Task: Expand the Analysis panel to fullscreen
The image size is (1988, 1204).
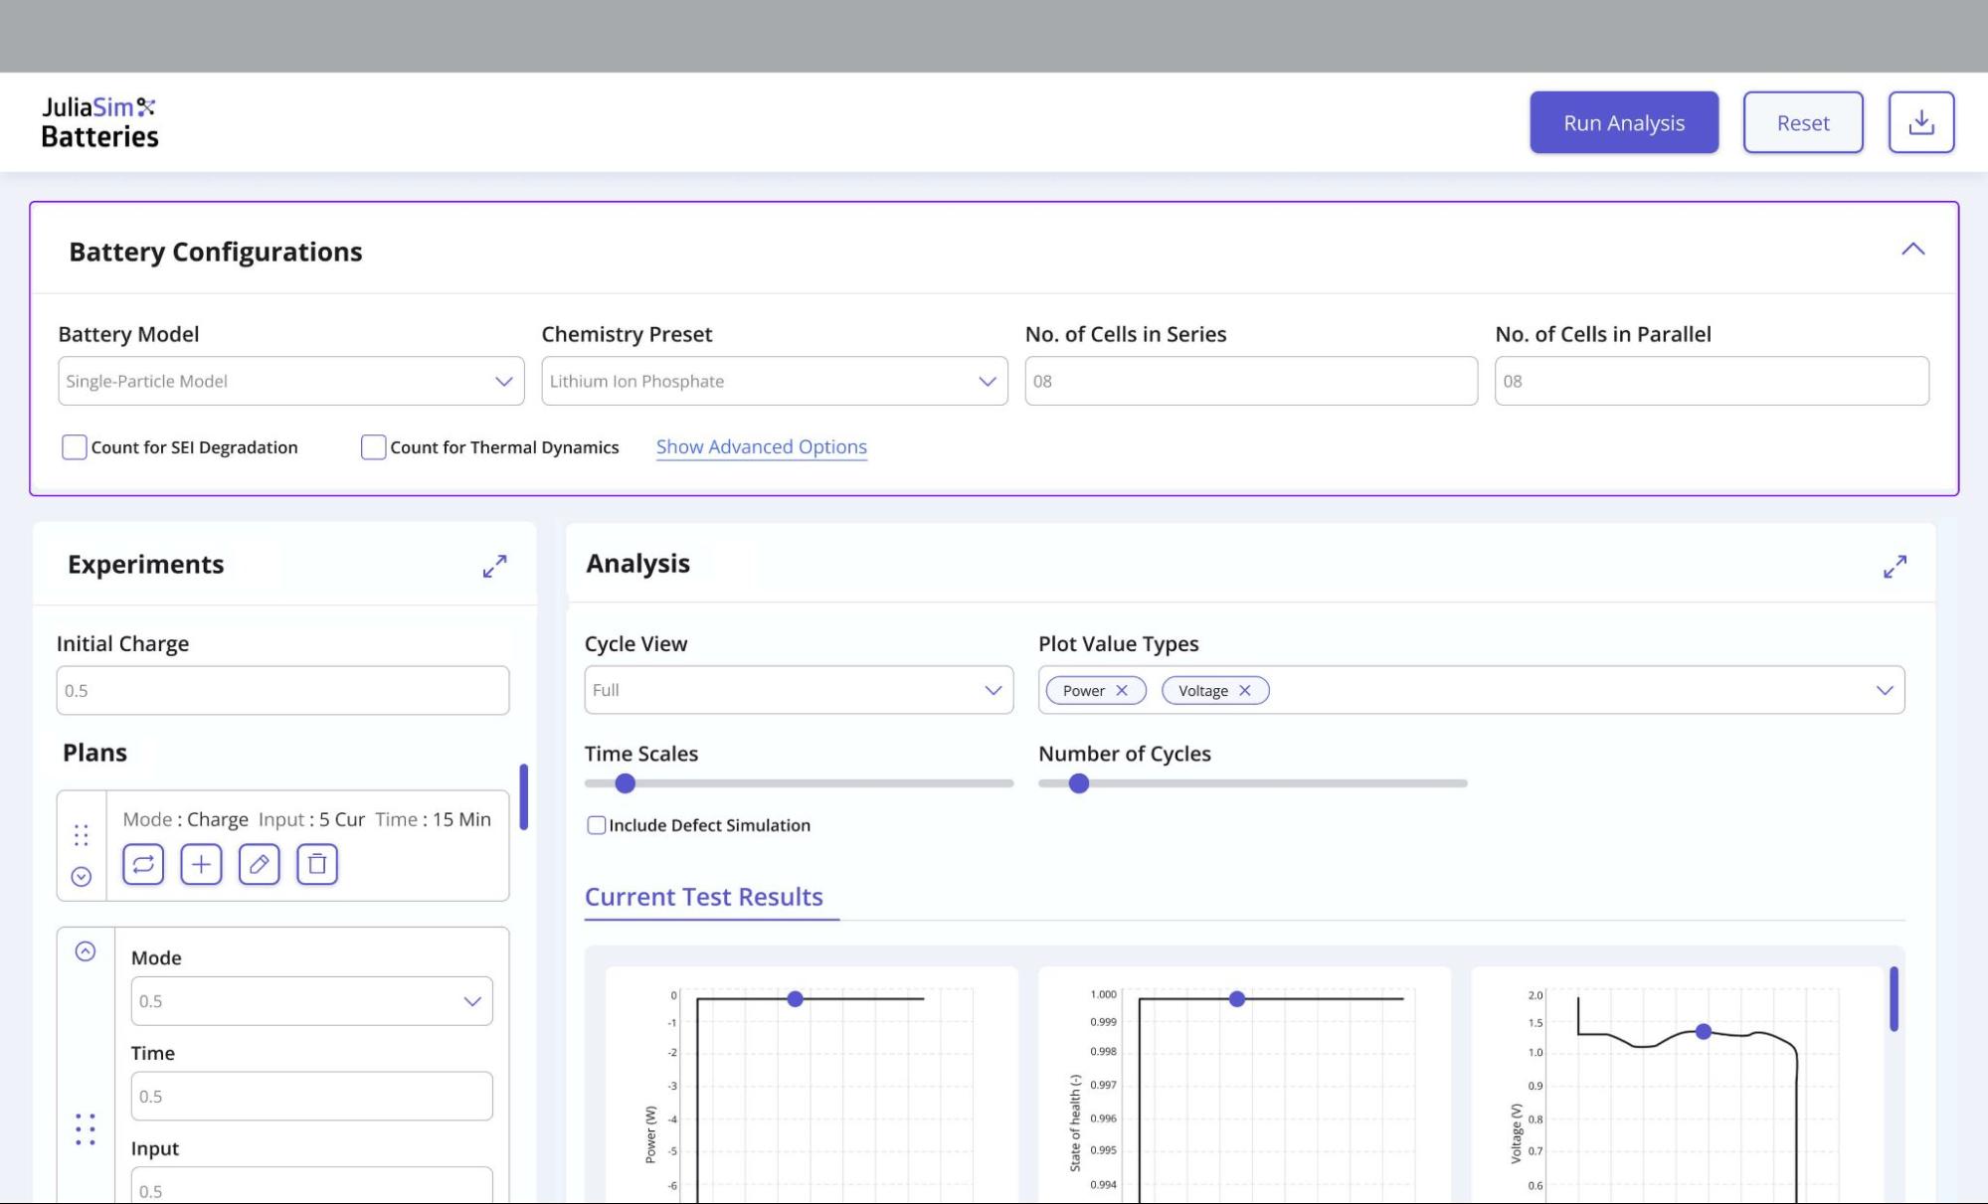Action: 1895,566
